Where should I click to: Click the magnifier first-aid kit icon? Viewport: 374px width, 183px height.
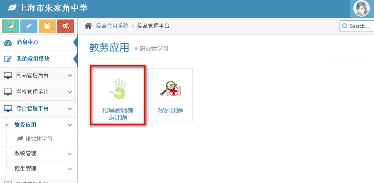click(170, 89)
